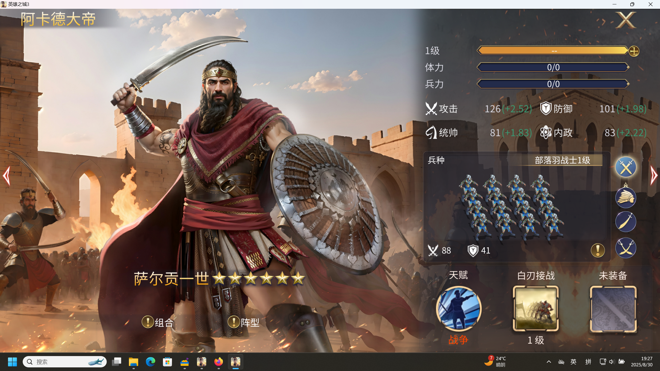Open the troop info exclamation icon
The width and height of the screenshot is (660, 371).
(598, 250)
